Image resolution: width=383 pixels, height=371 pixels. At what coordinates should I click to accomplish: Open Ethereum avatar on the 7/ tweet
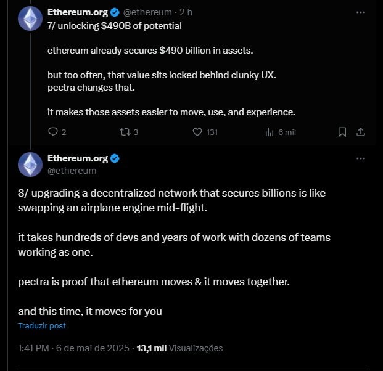(x=30, y=18)
